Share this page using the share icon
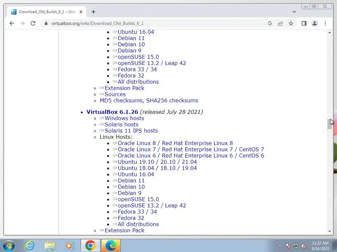 coord(280,23)
